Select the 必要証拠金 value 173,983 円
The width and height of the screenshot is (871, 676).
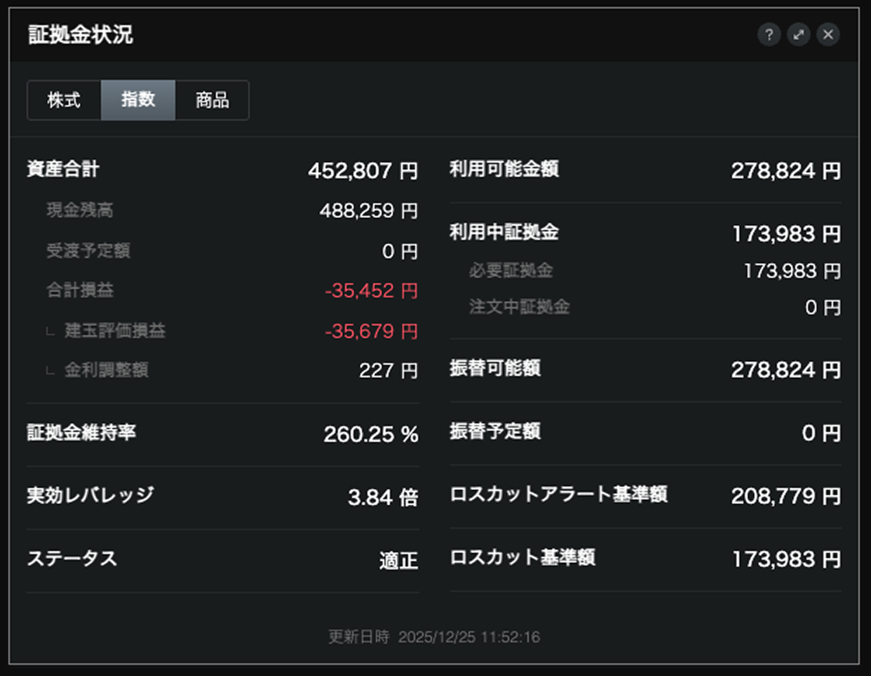792,271
